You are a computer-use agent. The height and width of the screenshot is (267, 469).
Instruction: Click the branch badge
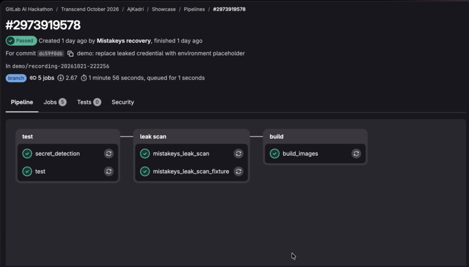(16, 78)
